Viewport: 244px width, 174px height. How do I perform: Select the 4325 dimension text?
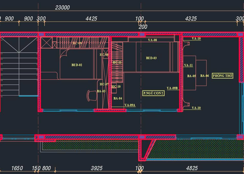(191, 19)
